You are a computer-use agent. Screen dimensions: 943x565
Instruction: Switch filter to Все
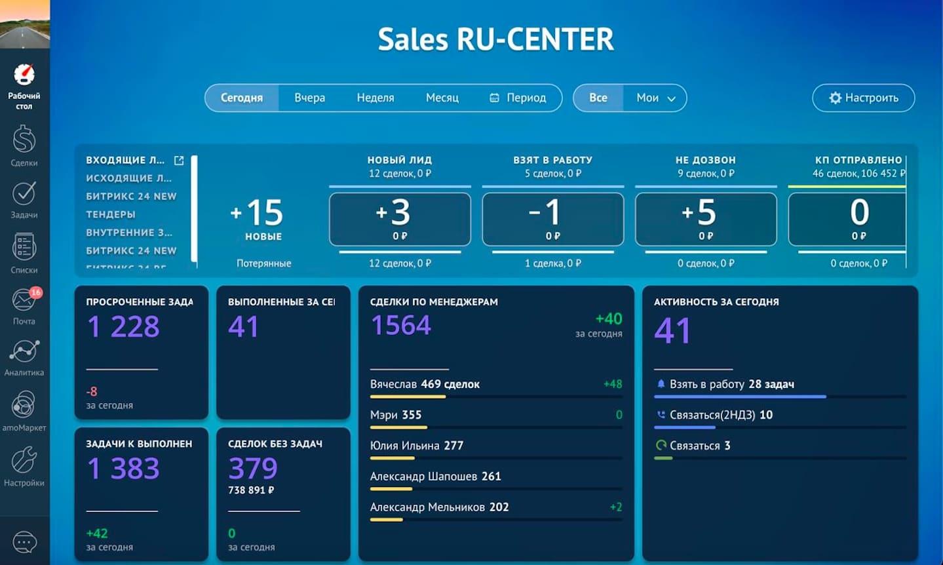point(598,98)
